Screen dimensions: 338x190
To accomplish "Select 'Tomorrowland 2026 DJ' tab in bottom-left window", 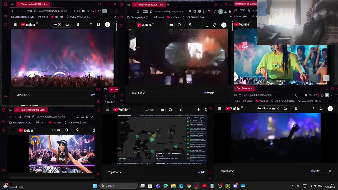I will pyautogui.click(x=31, y=110).
